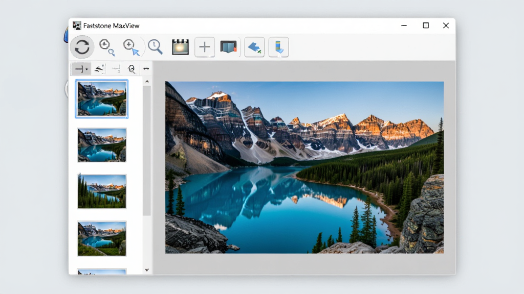
Task: Click the thumbnail list scroll down arrow
Action: (x=147, y=270)
